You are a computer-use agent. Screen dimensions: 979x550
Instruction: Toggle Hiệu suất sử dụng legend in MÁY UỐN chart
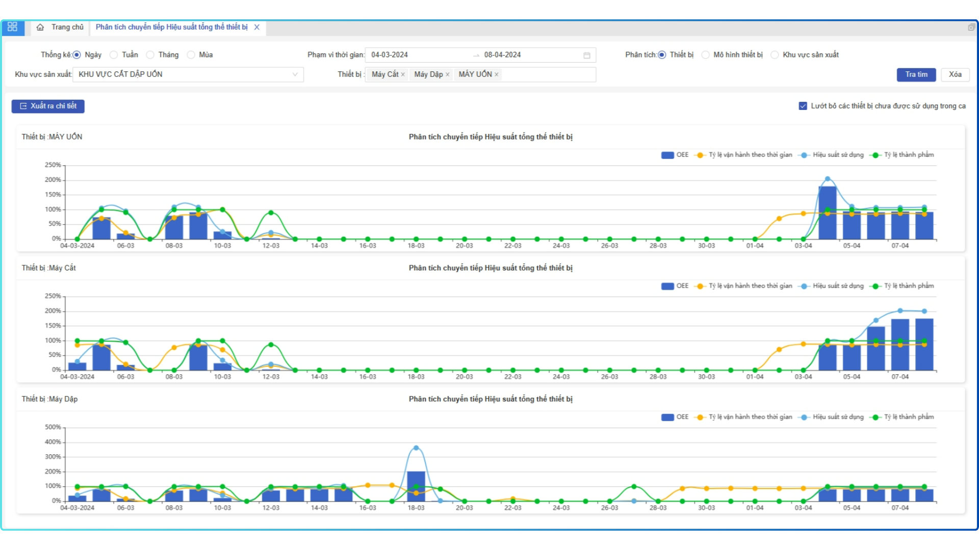[832, 155]
